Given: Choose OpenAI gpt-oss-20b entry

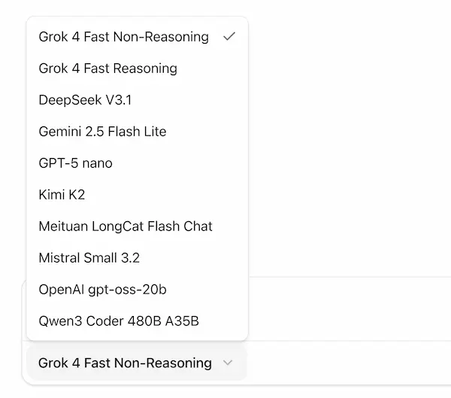Looking at the screenshot, I should pyautogui.click(x=138, y=290).
